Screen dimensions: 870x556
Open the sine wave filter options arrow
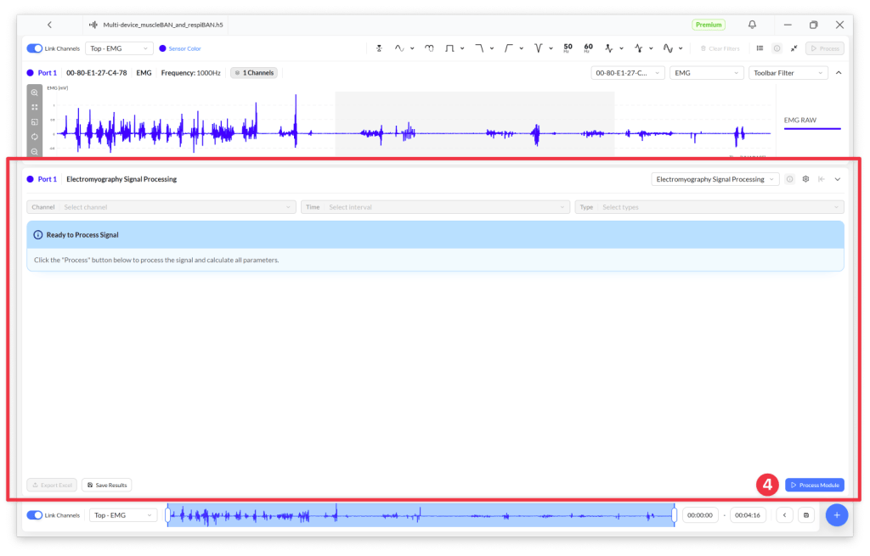[x=412, y=48]
